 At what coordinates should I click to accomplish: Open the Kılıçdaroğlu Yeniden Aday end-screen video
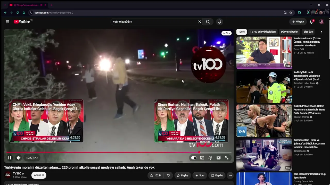(46, 121)
